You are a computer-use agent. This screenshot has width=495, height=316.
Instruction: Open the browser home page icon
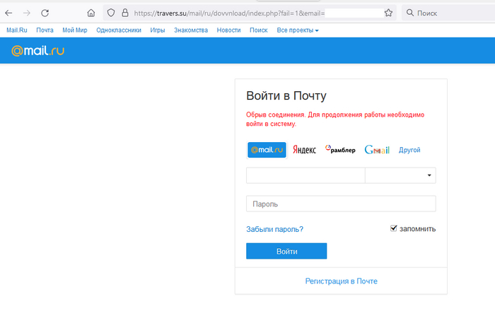click(x=91, y=13)
